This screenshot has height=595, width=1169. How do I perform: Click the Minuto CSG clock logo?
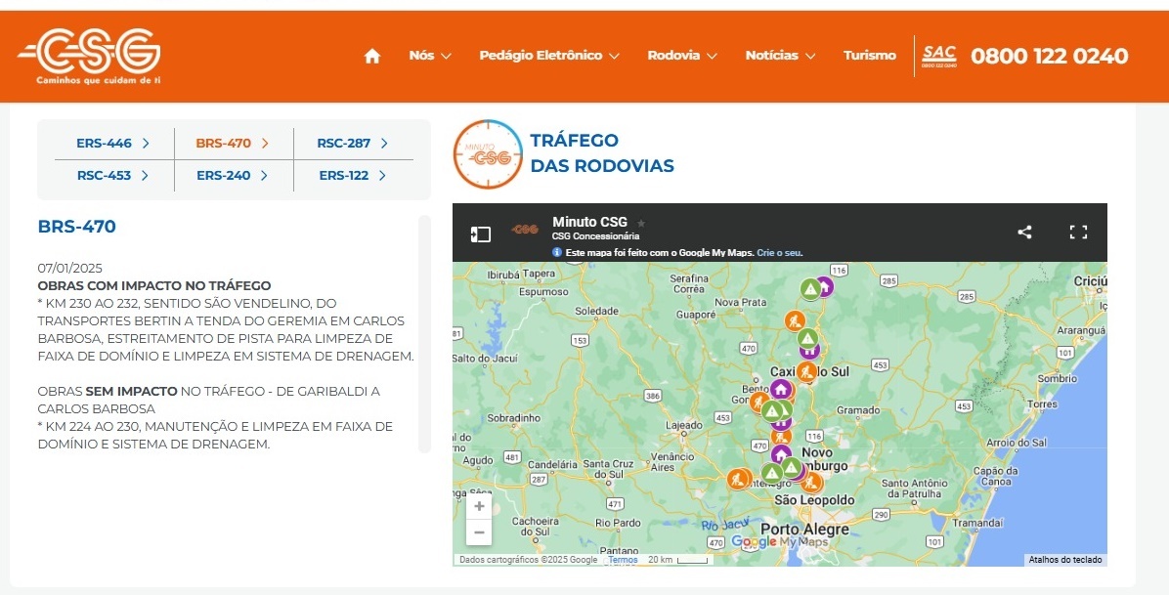click(488, 154)
